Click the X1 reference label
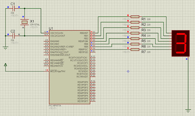195x116 pixels. [32, 21]
